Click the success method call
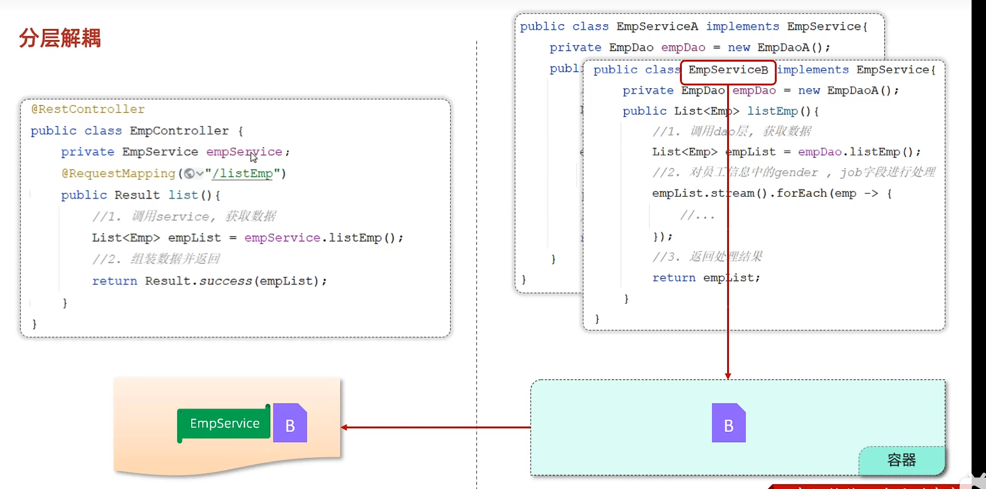Screen dimensions: 986x489 [226, 281]
